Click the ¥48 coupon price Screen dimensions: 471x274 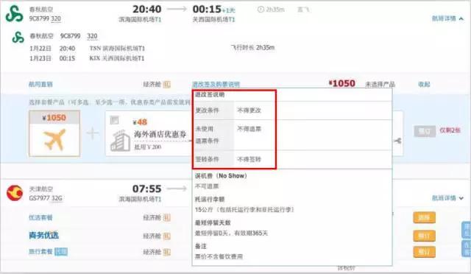(140, 122)
